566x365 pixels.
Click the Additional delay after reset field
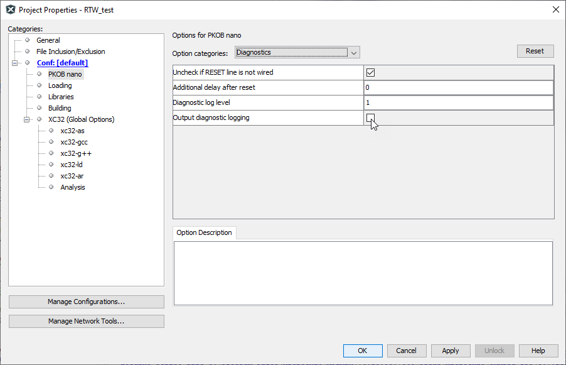point(458,87)
